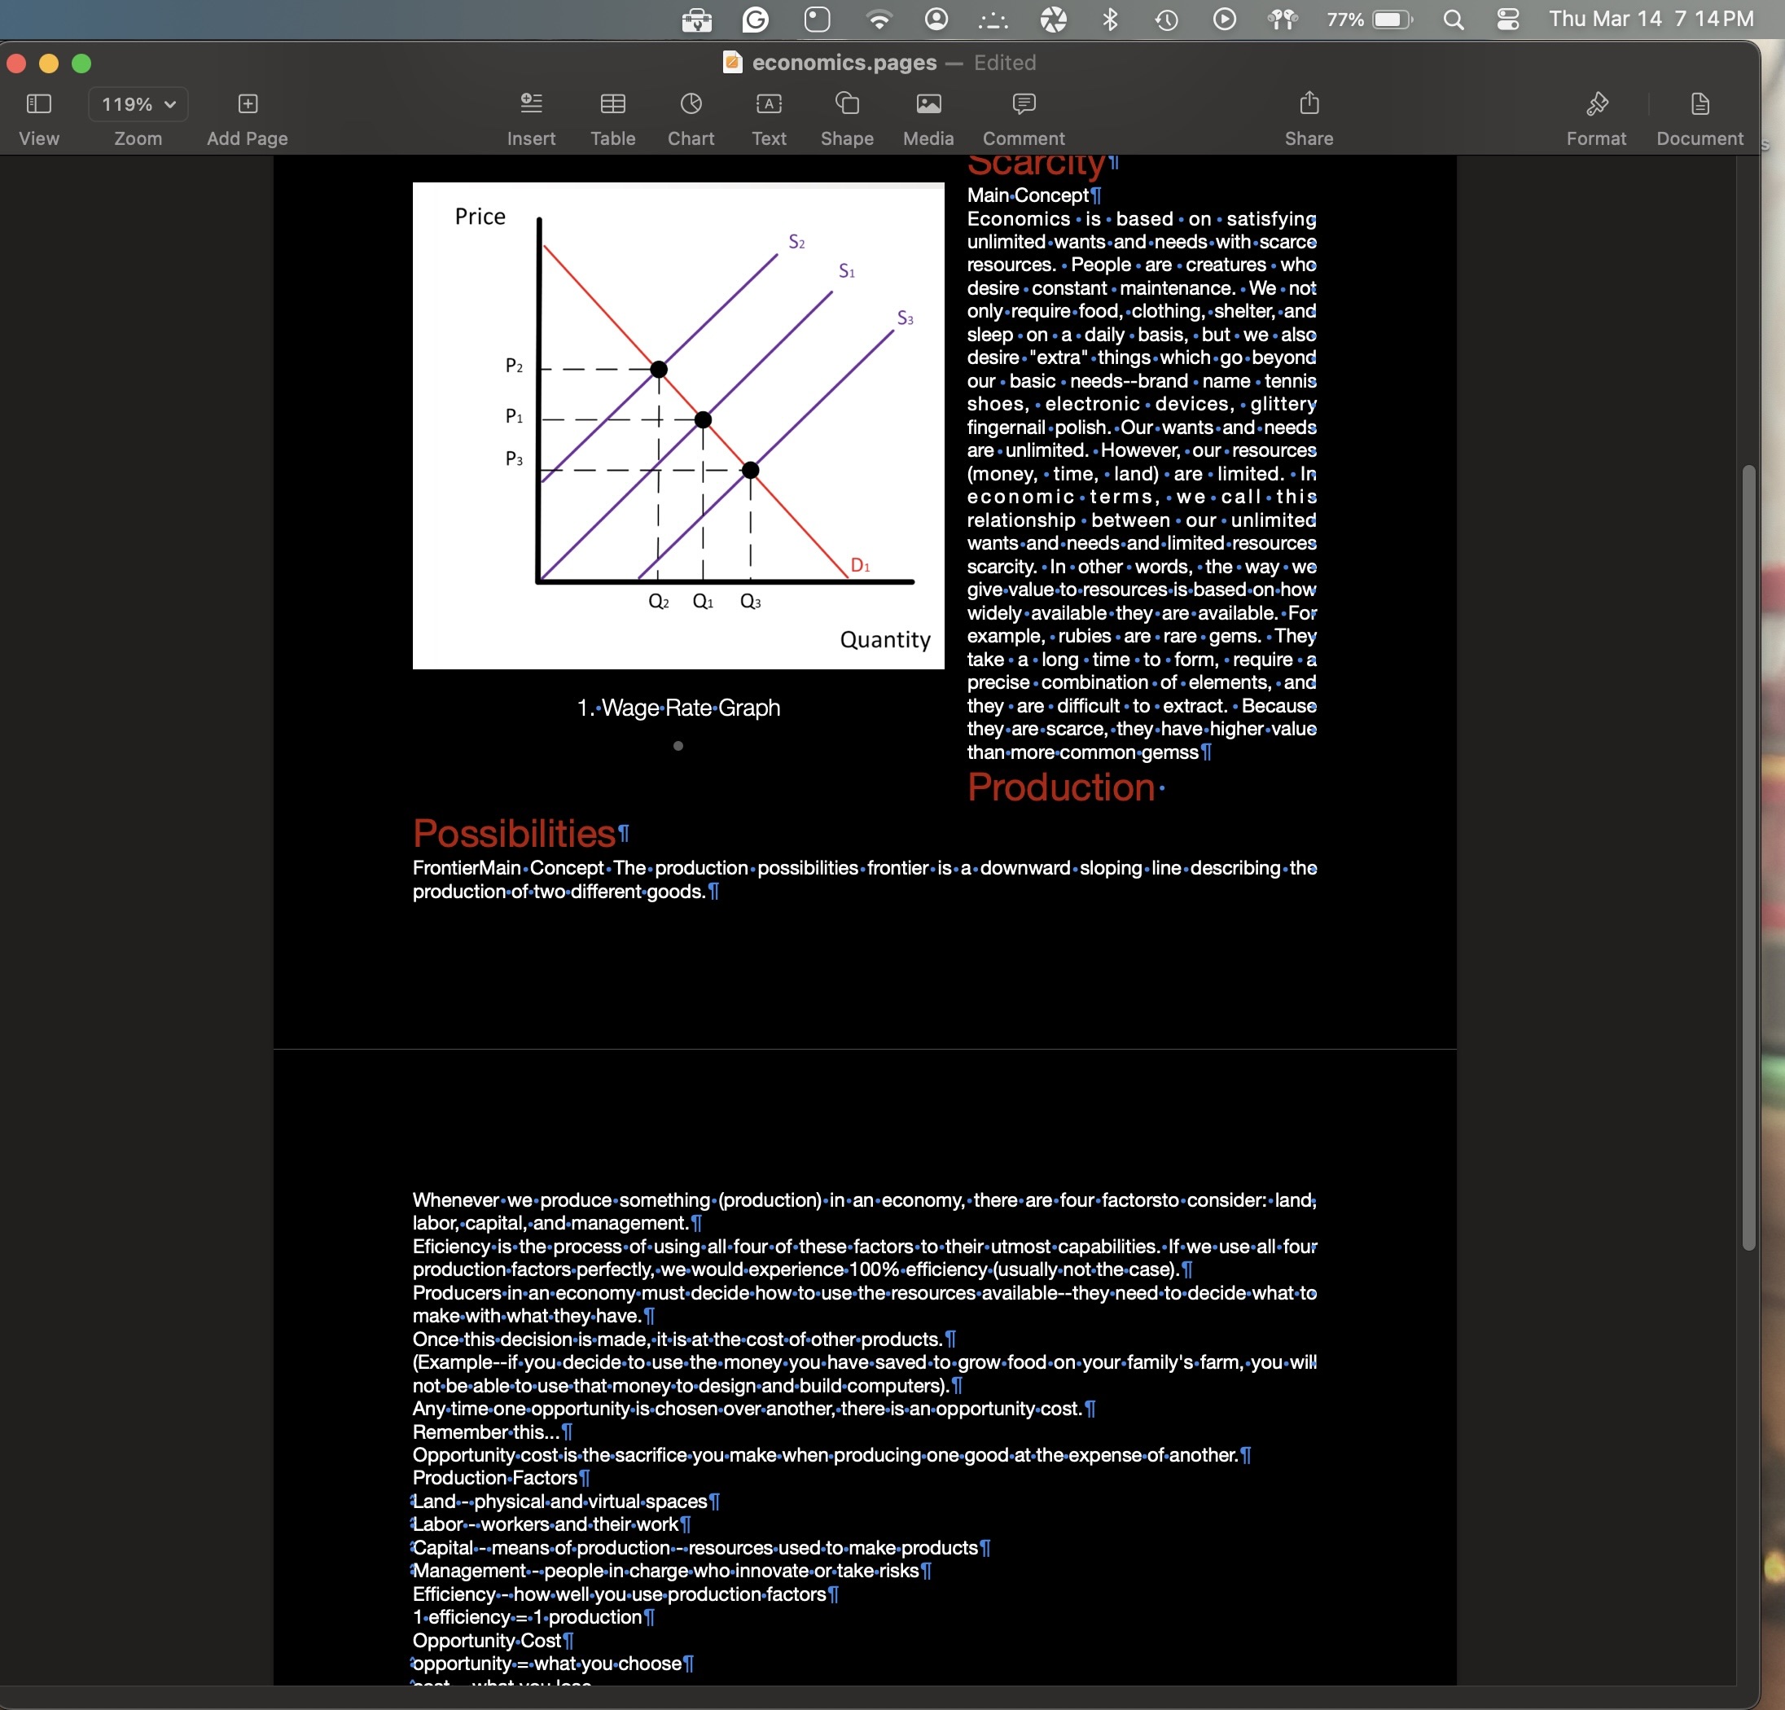This screenshot has width=1785, height=1710.
Task: Open the Media browser icon
Action: pos(928,103)
